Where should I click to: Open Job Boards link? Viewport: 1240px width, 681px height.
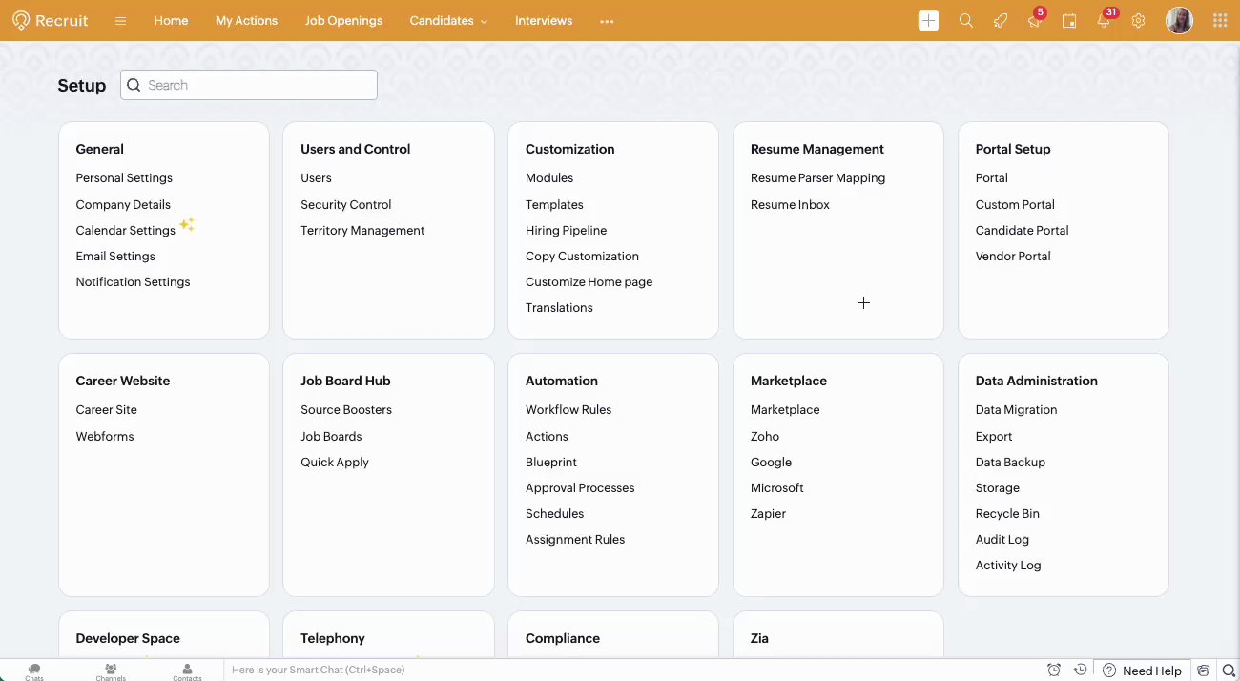pos(331,437)
